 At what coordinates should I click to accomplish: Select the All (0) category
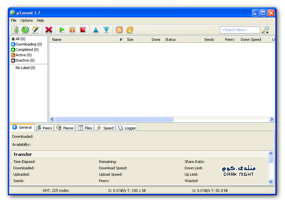pos(18,39)
